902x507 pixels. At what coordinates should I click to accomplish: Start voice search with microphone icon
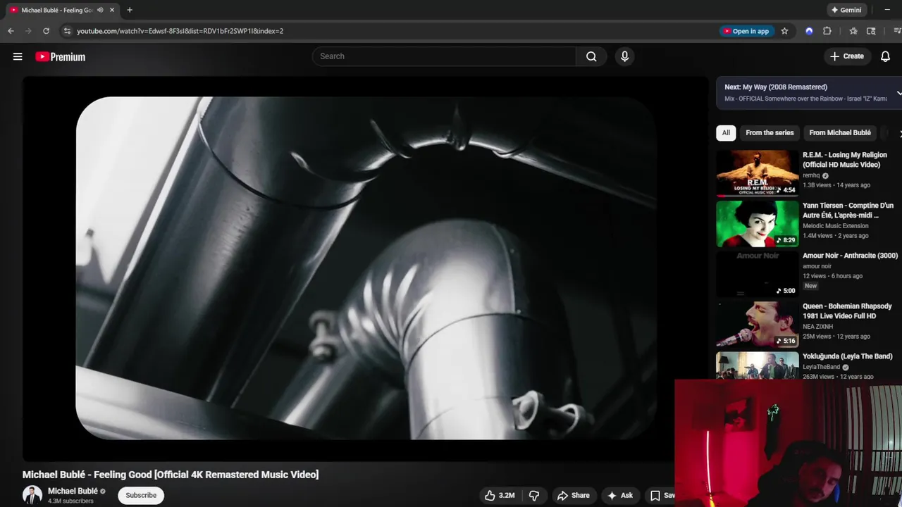[624, 56]
